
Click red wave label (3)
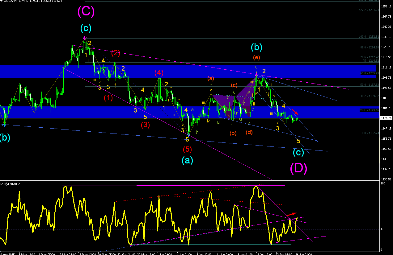point(145,125)
